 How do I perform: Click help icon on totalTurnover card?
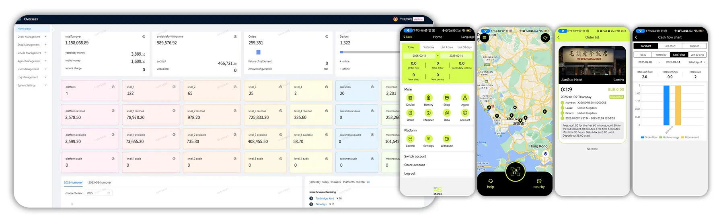(x=144, y=36)
